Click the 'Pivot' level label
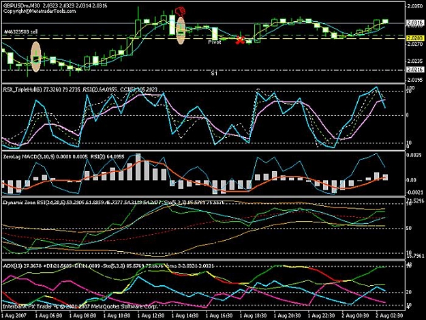 pos(215,42)
